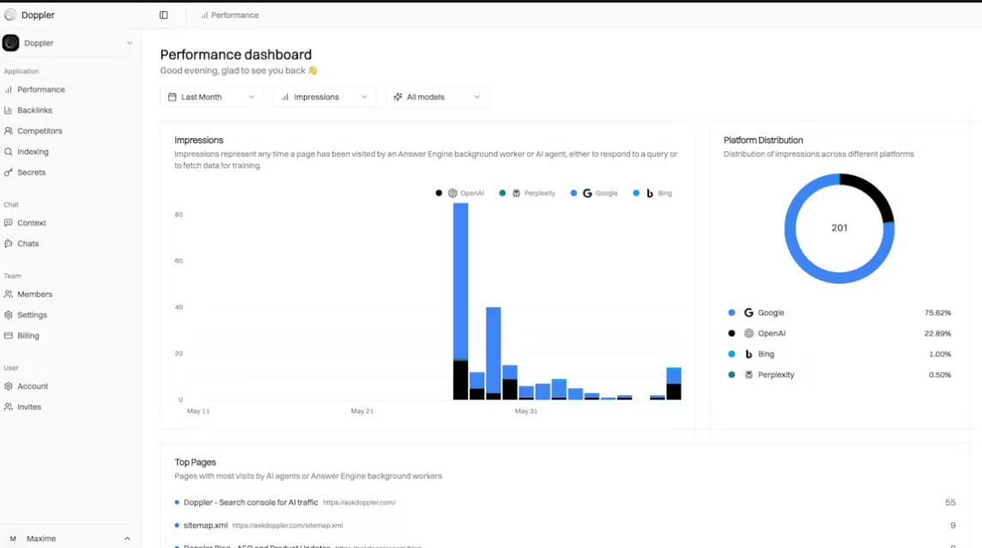Click the tallest bar in Impressions chart

(460, 301)
